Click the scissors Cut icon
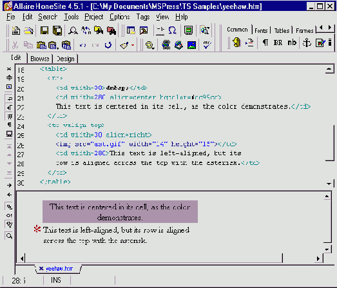 15,45
